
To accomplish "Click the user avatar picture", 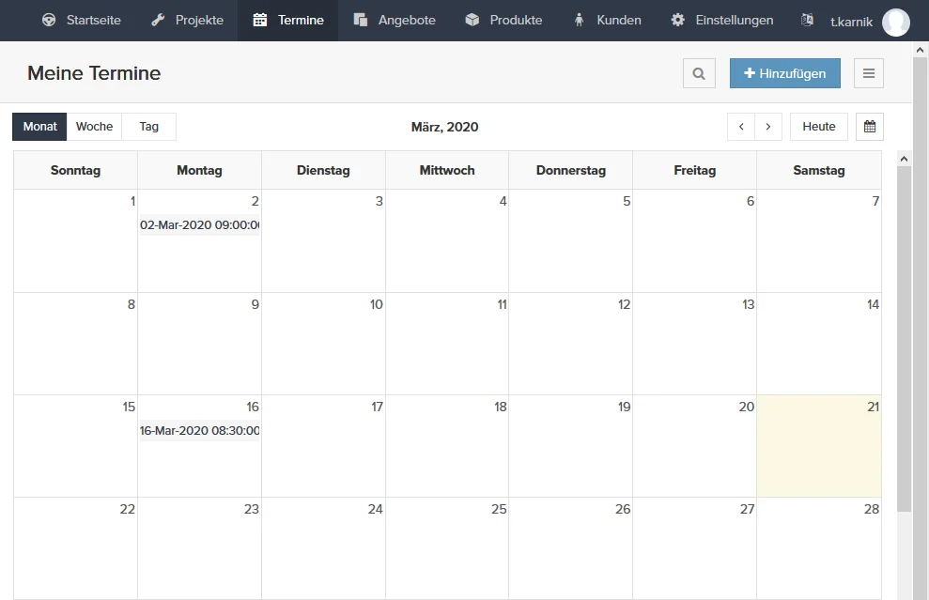I will 896,22.
